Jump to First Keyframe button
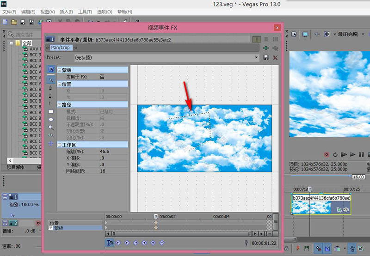Screen dimensions: 370x256 118,243
